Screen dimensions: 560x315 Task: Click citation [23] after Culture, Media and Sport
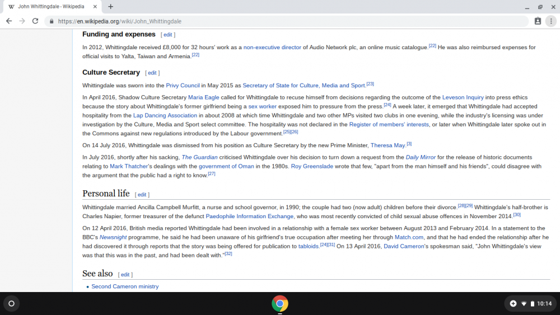tap(370, 84)
